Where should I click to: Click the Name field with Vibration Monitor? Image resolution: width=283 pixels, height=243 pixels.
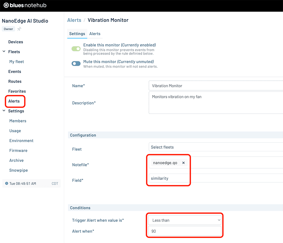pos(216,86)
